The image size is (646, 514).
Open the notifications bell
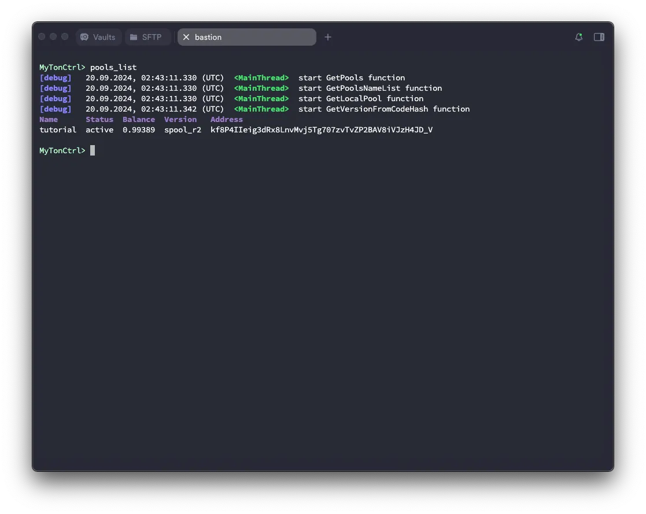[579, 37]
